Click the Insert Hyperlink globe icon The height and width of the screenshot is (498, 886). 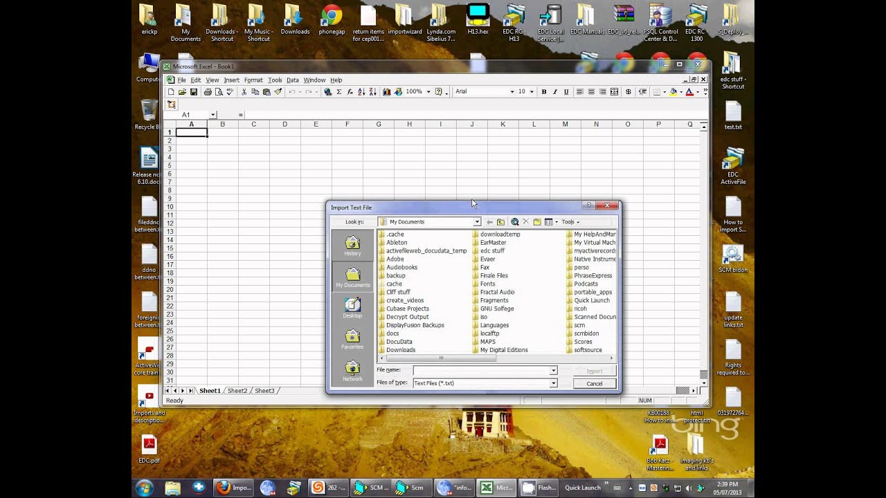[327, 91]
